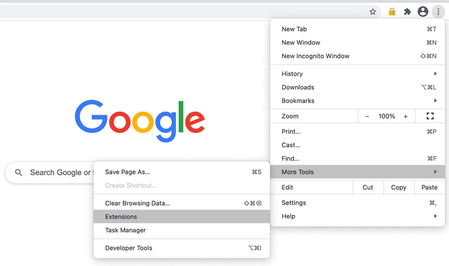Choose New Window from the menu

pyautogui.click(x=357, y=42)
